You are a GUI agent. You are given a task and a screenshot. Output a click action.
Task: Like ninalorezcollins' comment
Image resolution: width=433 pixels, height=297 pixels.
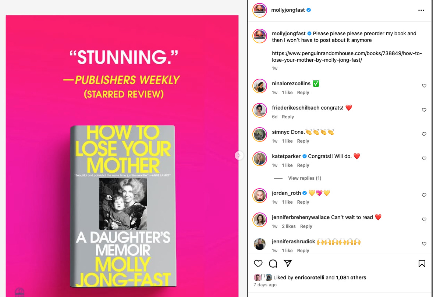point(424,86)
